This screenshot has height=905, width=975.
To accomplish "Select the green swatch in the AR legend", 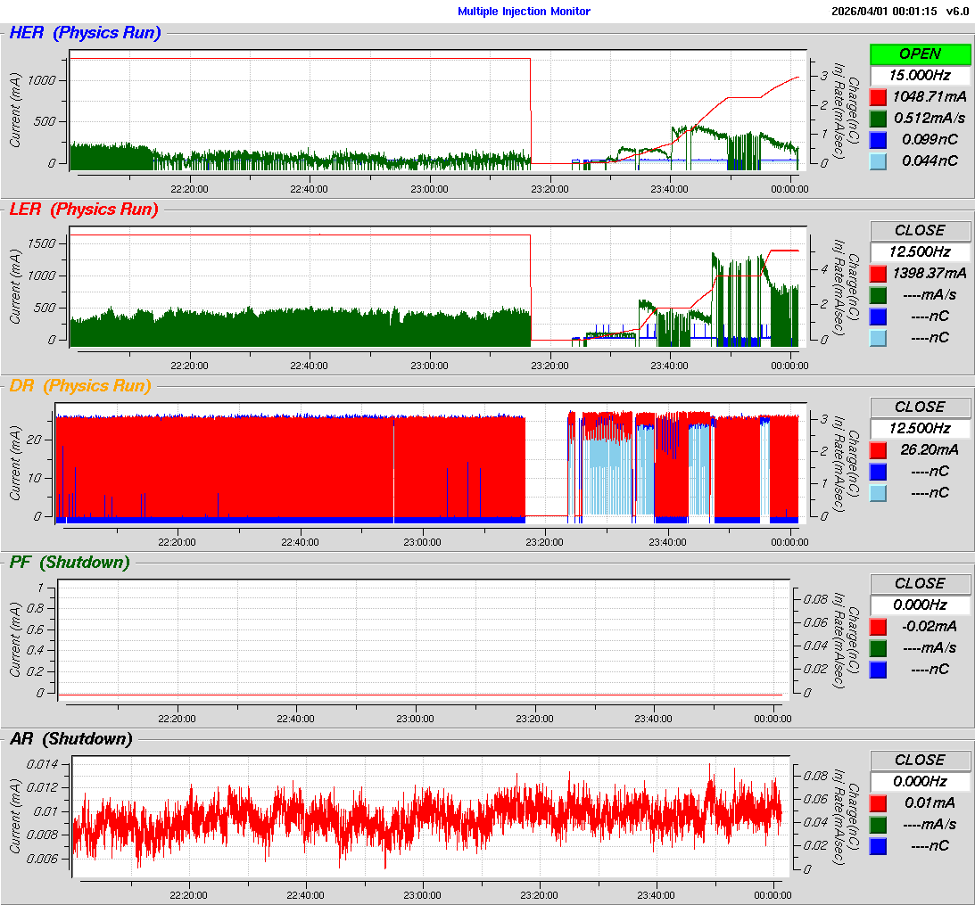I will point(878,824).
